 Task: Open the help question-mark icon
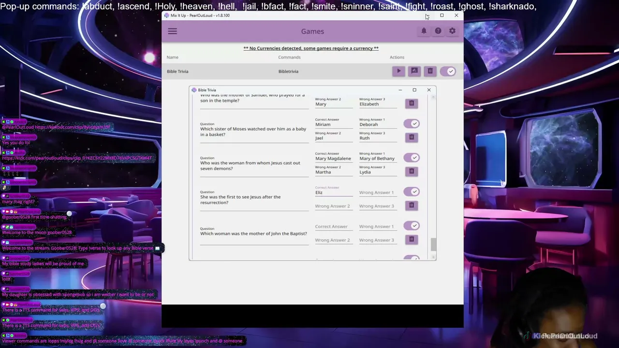click(438, 31)
